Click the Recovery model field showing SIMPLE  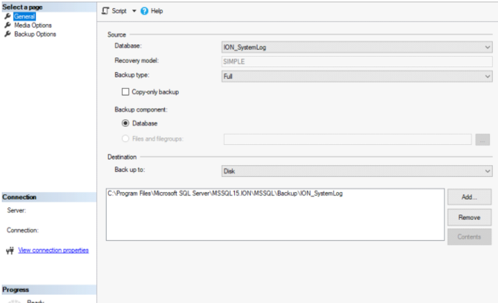click(357, 62)
